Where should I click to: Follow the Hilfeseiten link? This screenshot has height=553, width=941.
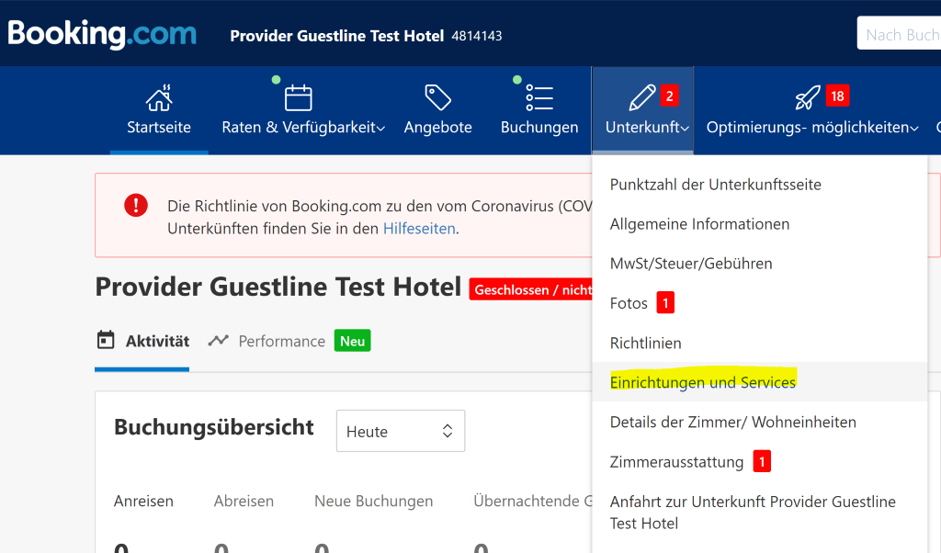tap(419, 229)
